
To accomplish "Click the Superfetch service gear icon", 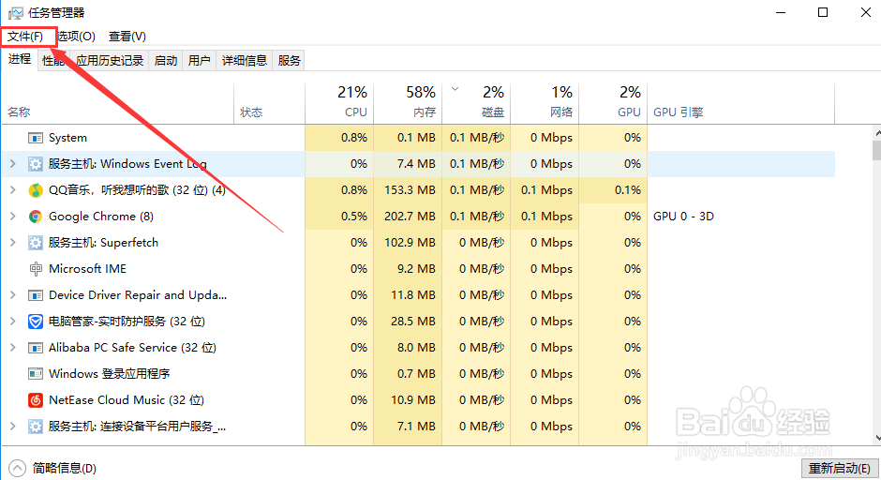I will pos(36,243).
